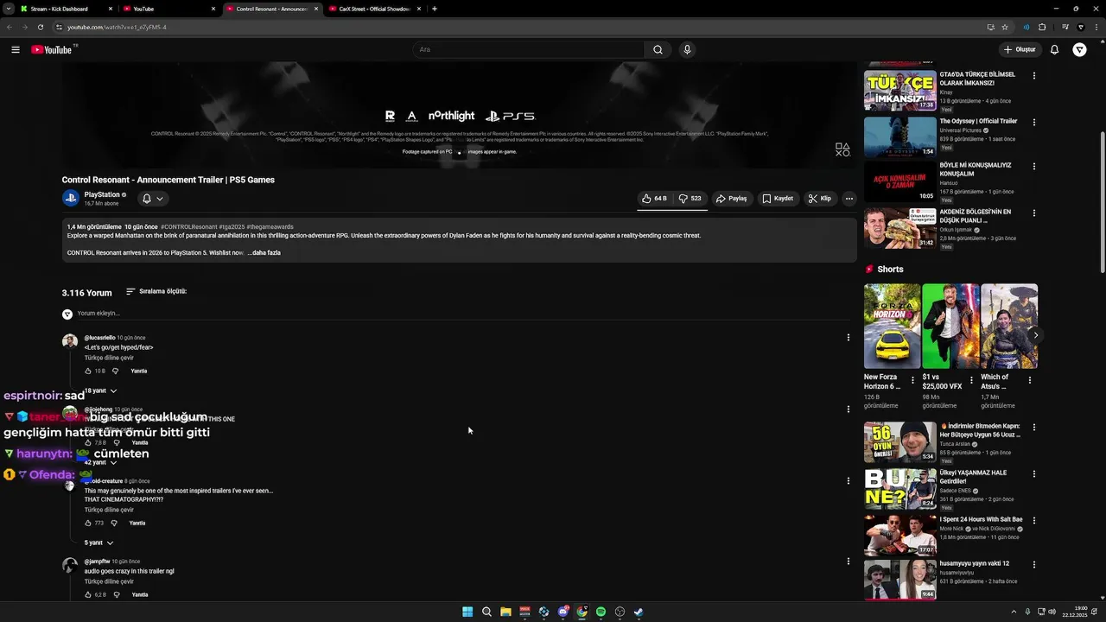The image size is (1106, 622).
Task: Open options for GTA6'da Türkçe Bilimsel video
Action: (x=1033, y=76)
